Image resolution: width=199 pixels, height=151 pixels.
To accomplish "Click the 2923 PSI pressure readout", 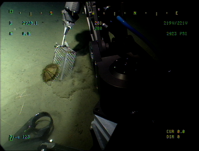I will (x=176, y=34).
